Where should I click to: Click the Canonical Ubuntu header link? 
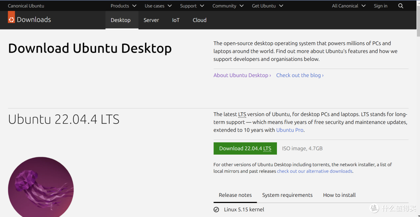coord(26,6)
